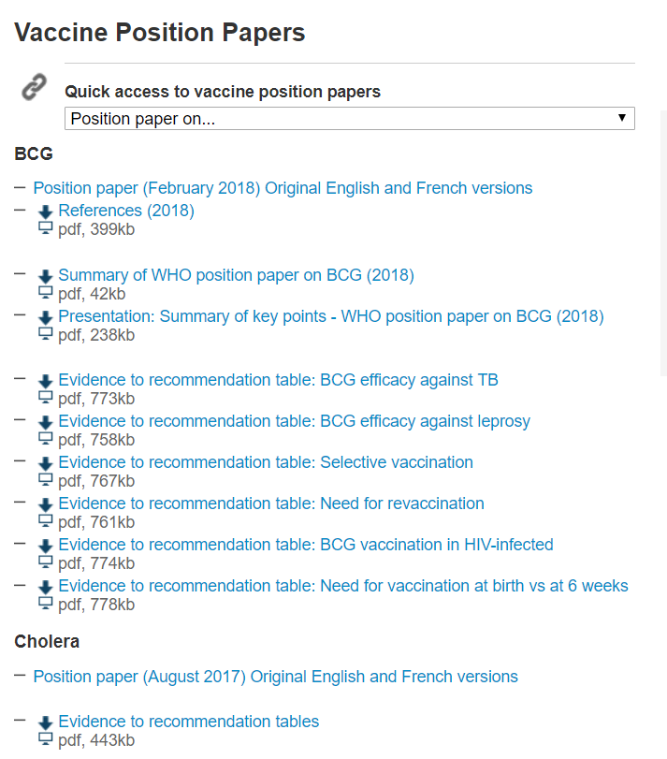This screenshot has width=667, height=759.
Task: Click download arrow for HIV-infected vaccination table
Action: 45,544
